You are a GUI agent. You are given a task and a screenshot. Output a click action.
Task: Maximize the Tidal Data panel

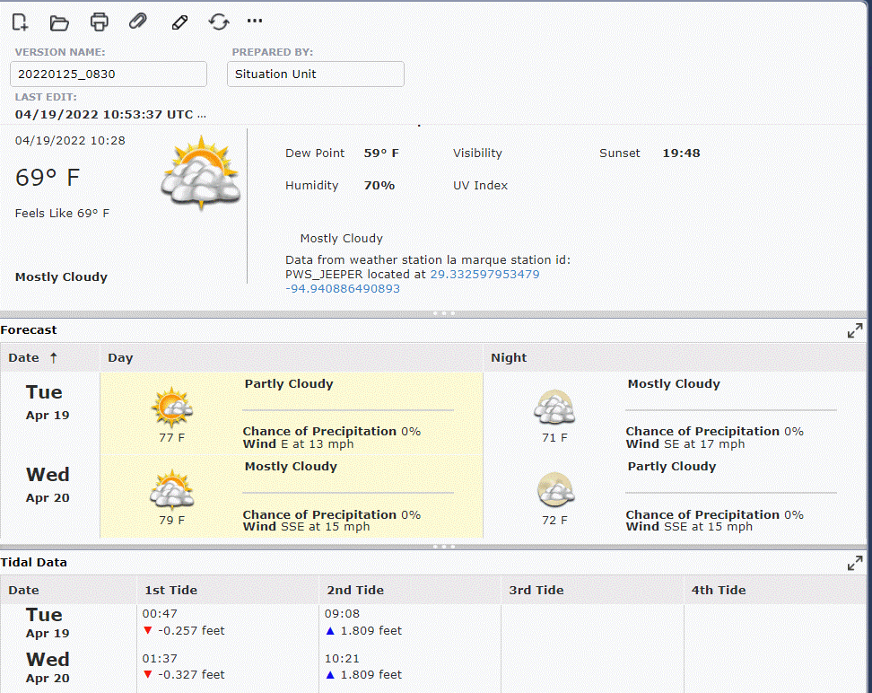[855, 563]
